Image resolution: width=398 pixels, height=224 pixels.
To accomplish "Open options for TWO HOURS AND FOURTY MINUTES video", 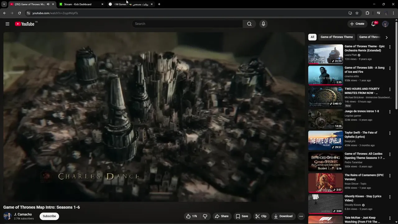I will click(x=390, y=89).
